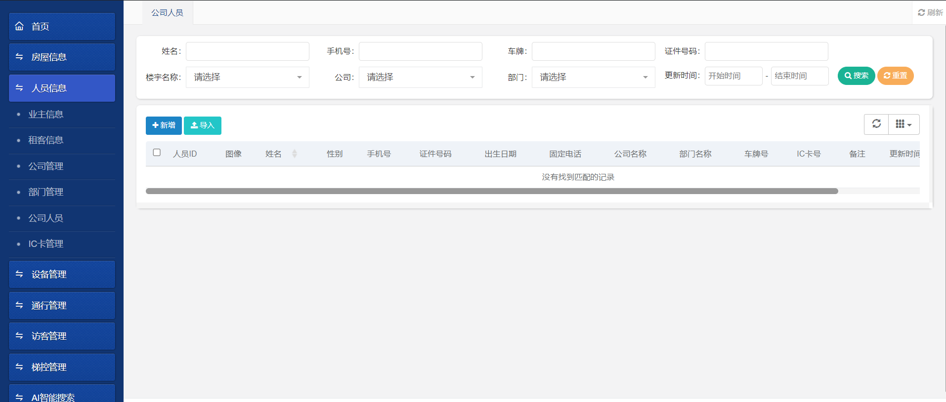Expand the 通行管理 menu
This screenshot has height=402, width=946.
click(62, 305)
